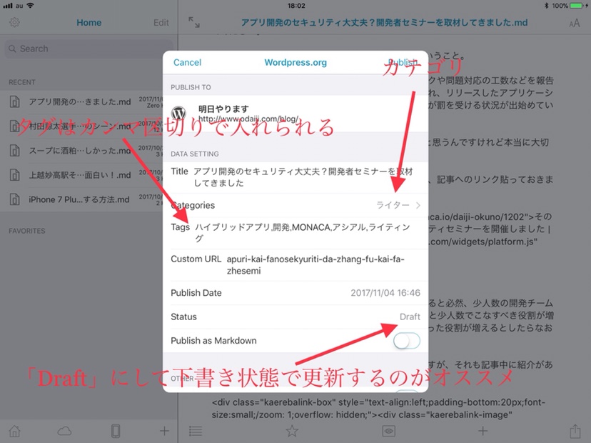Tap the plus icon in the editor toolbar
Image resolution: width=591 pixels, height=443 pixels.
point(483,431)
